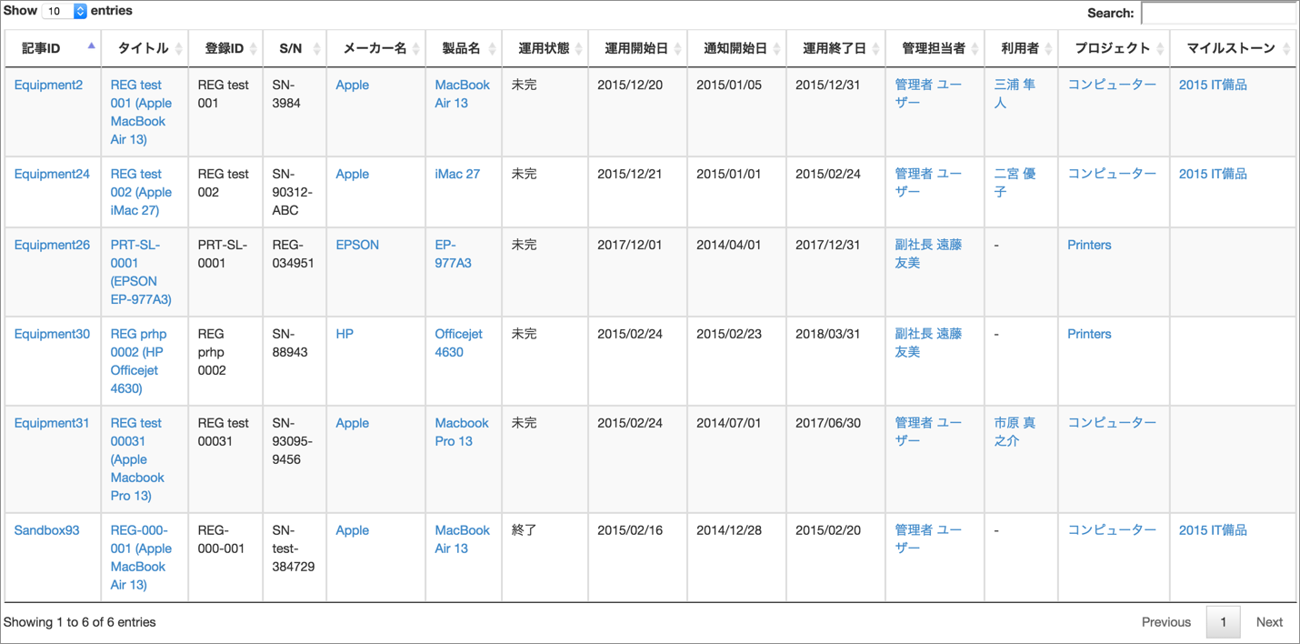The width and height of the screenshot is (1300, 644).
Task: Sort by 通知開始日 column header
Action: (x=736, y=48)
